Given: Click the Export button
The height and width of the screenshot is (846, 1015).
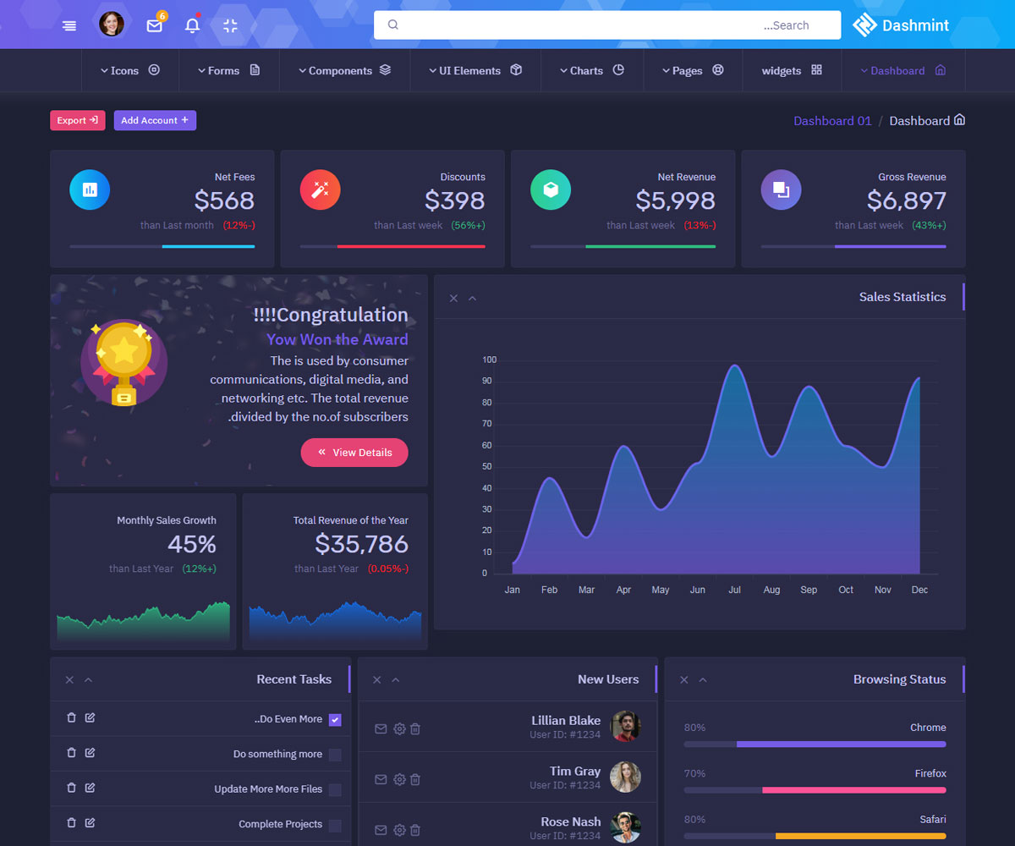Looking at the screenshot, I should (x=77, y=120).
